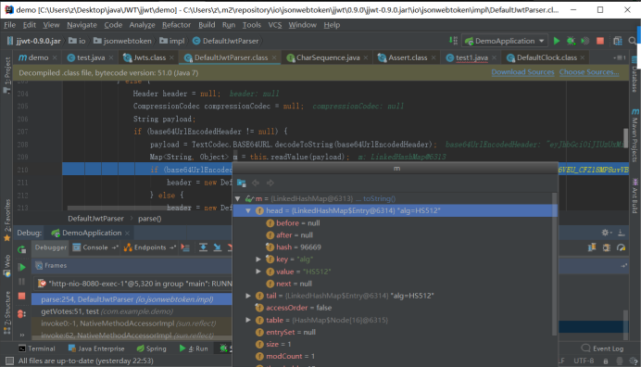Open the Build menu
Image resolution: width=641 pixels, height=367 pixels.
207,25
